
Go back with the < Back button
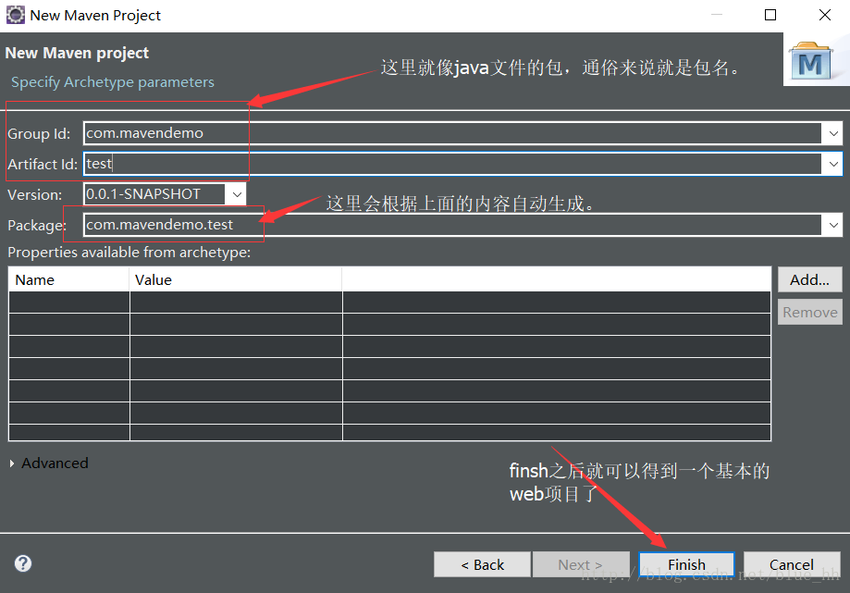coord(482,565)
